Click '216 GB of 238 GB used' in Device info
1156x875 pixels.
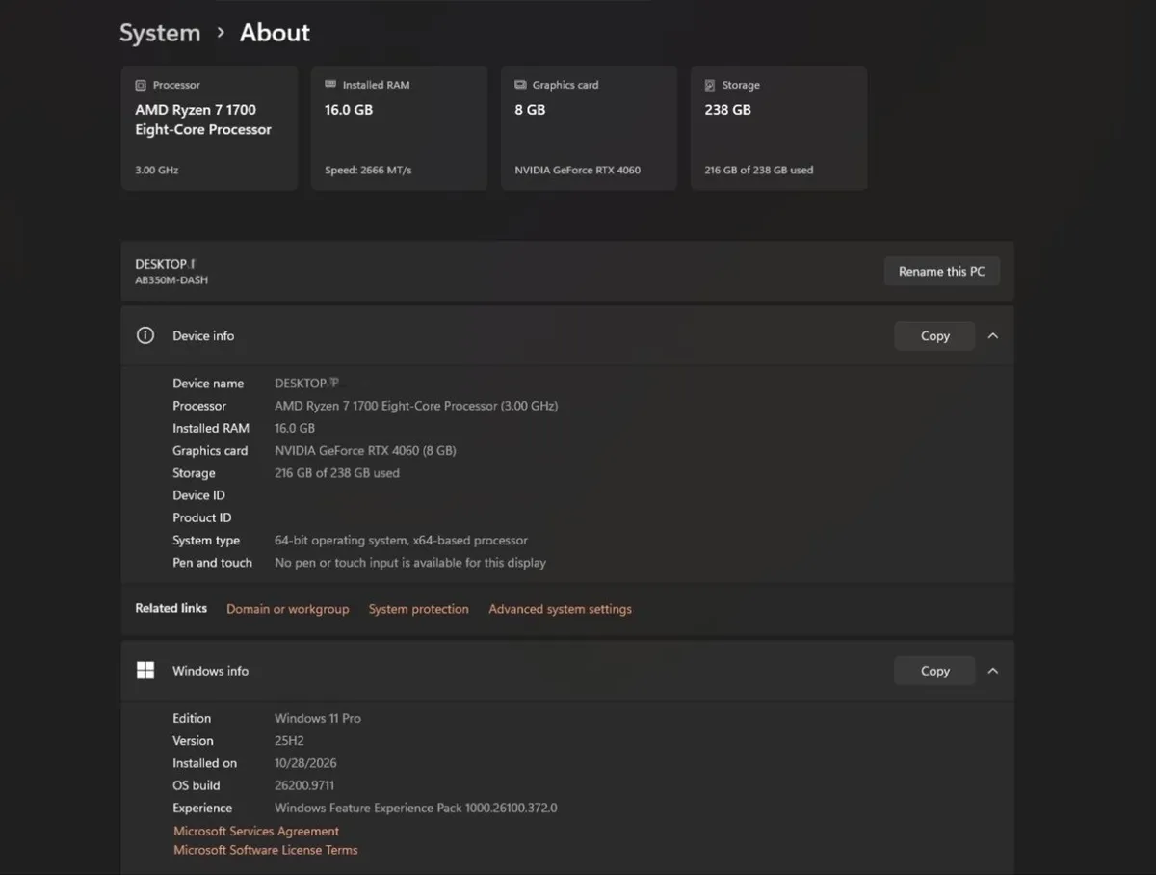337,473
